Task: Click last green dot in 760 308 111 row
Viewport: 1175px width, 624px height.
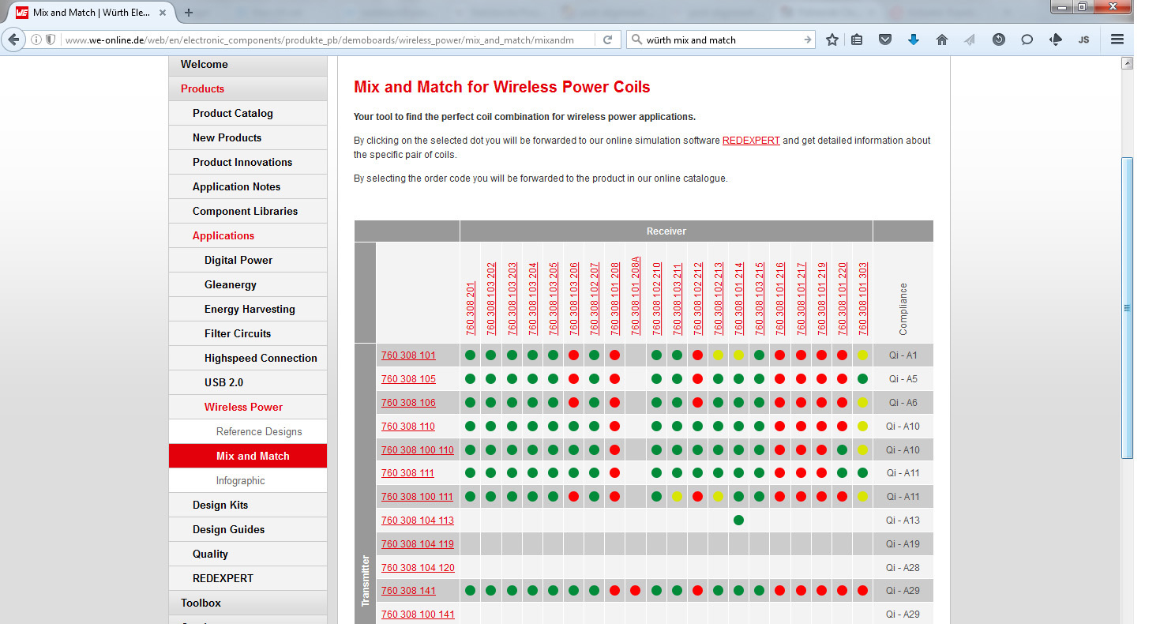Action: (862, 473)
